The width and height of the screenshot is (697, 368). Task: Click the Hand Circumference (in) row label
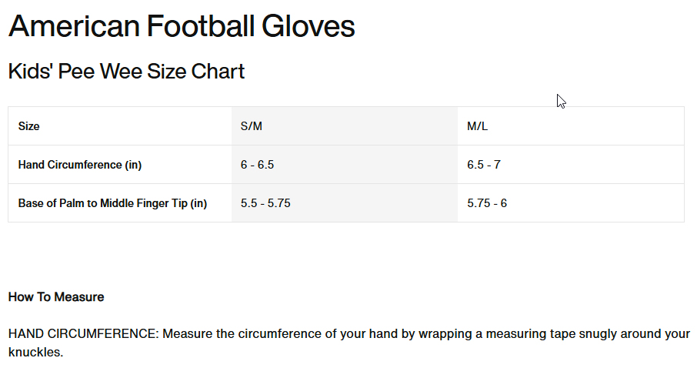pos(80,165)
